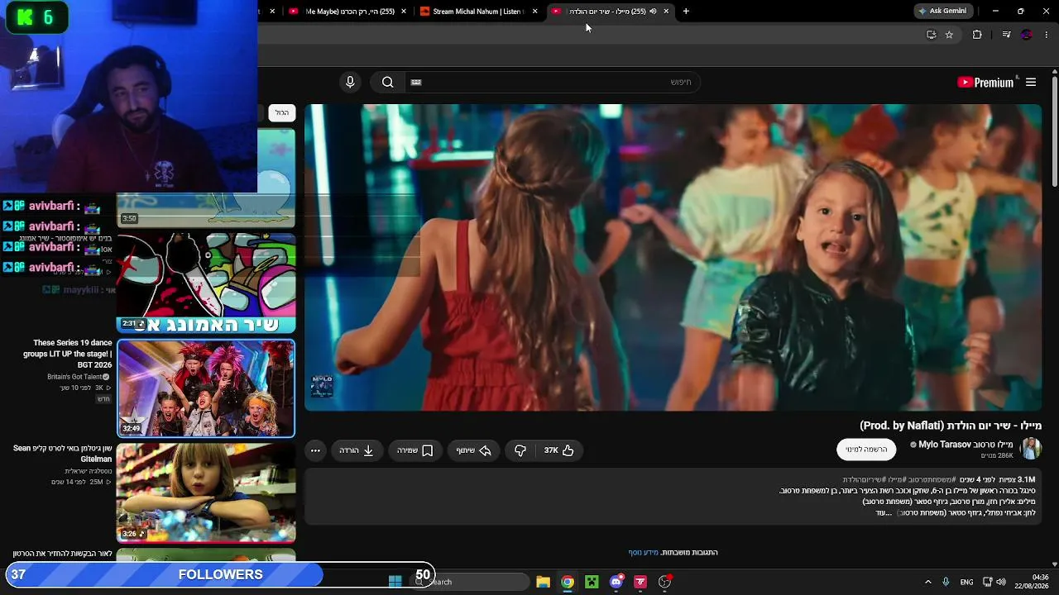Open the 3:50 cartoon video thumbnail
The height and width of the screenshot is (595, 1059).
coord(206,178)
